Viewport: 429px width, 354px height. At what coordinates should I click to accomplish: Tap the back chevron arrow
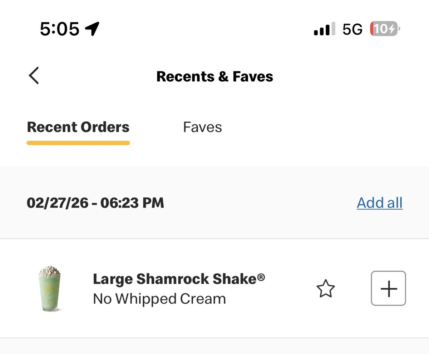(x=34, y=76)
